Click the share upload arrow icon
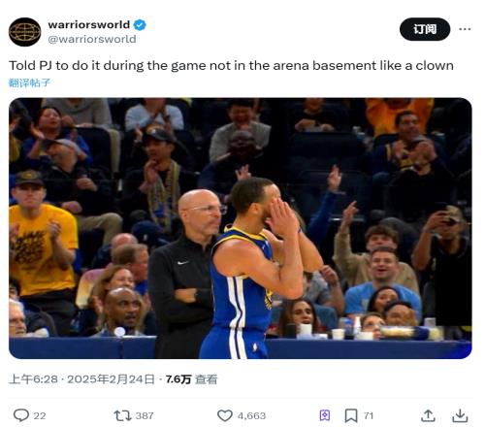This screenshot has height=427, width=485. tap(428, 415)
